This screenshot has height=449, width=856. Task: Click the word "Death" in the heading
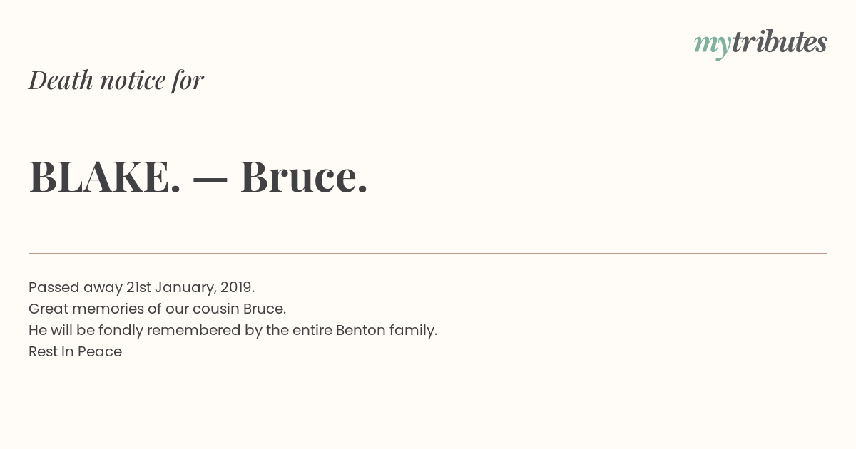[61, 80]
